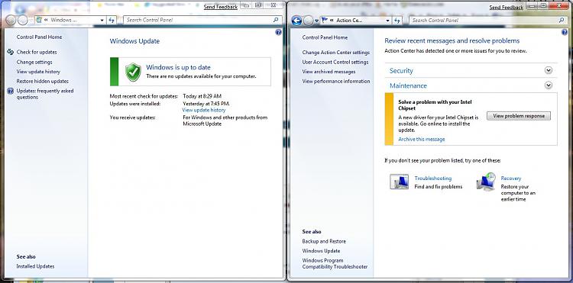Click refresh icon in Action Center address bar

point(397,21)
